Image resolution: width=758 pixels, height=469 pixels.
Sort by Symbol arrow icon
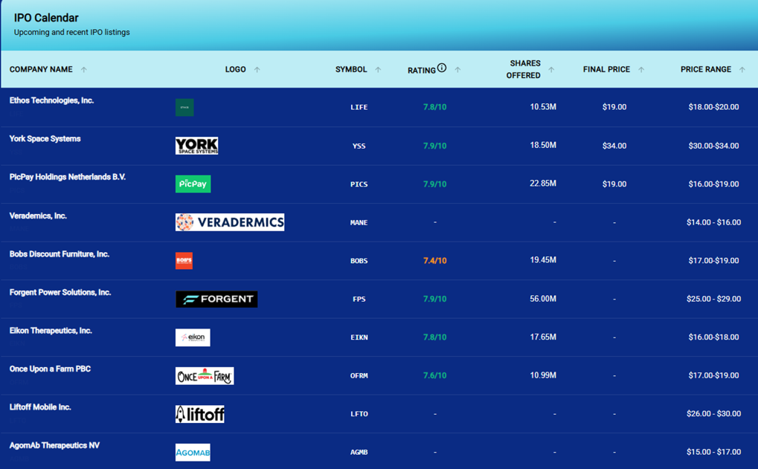tap(378, 70)
